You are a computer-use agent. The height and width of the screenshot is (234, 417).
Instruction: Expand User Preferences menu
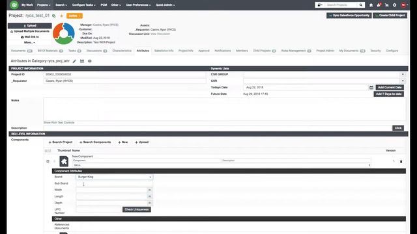pyautogui.click(x=138, y=5)
